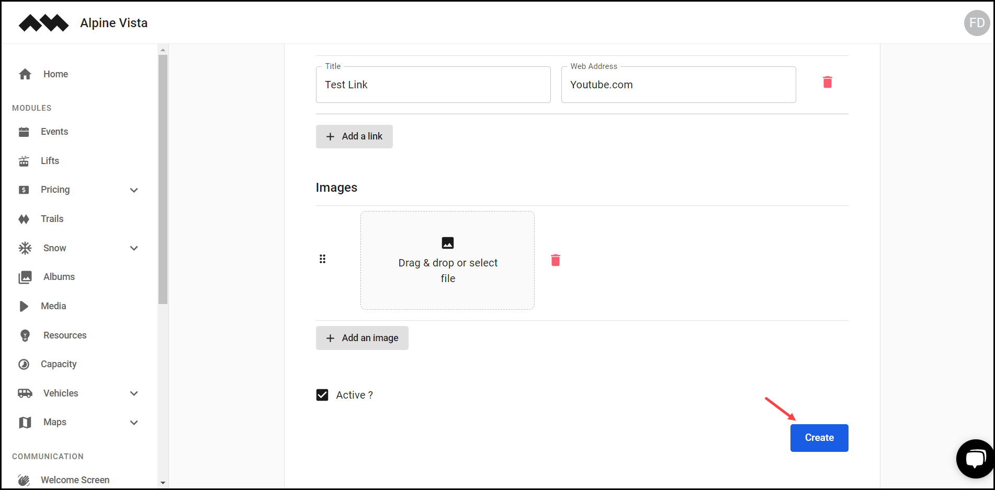Open the chat support bubble
This screenshot has height=490, width=995.
point(975,459)
